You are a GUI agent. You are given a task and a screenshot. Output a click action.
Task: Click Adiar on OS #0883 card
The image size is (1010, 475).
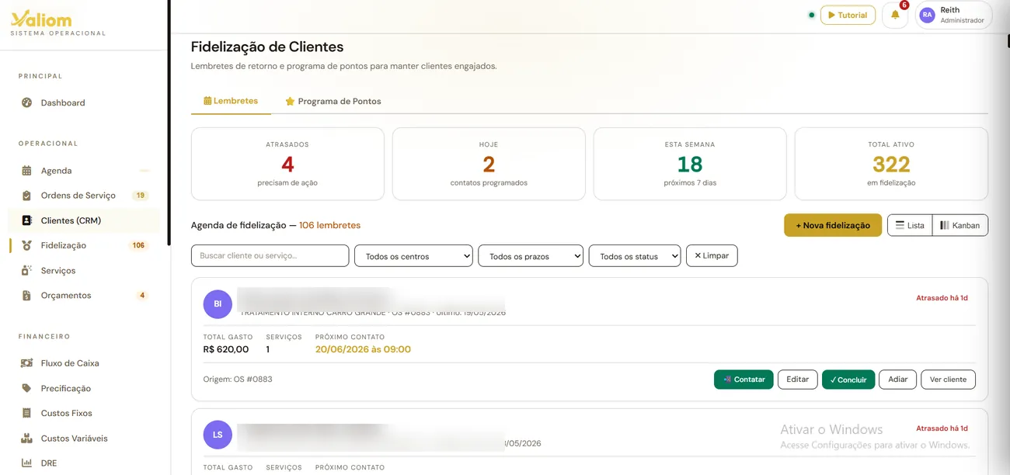tap(898, 380)
